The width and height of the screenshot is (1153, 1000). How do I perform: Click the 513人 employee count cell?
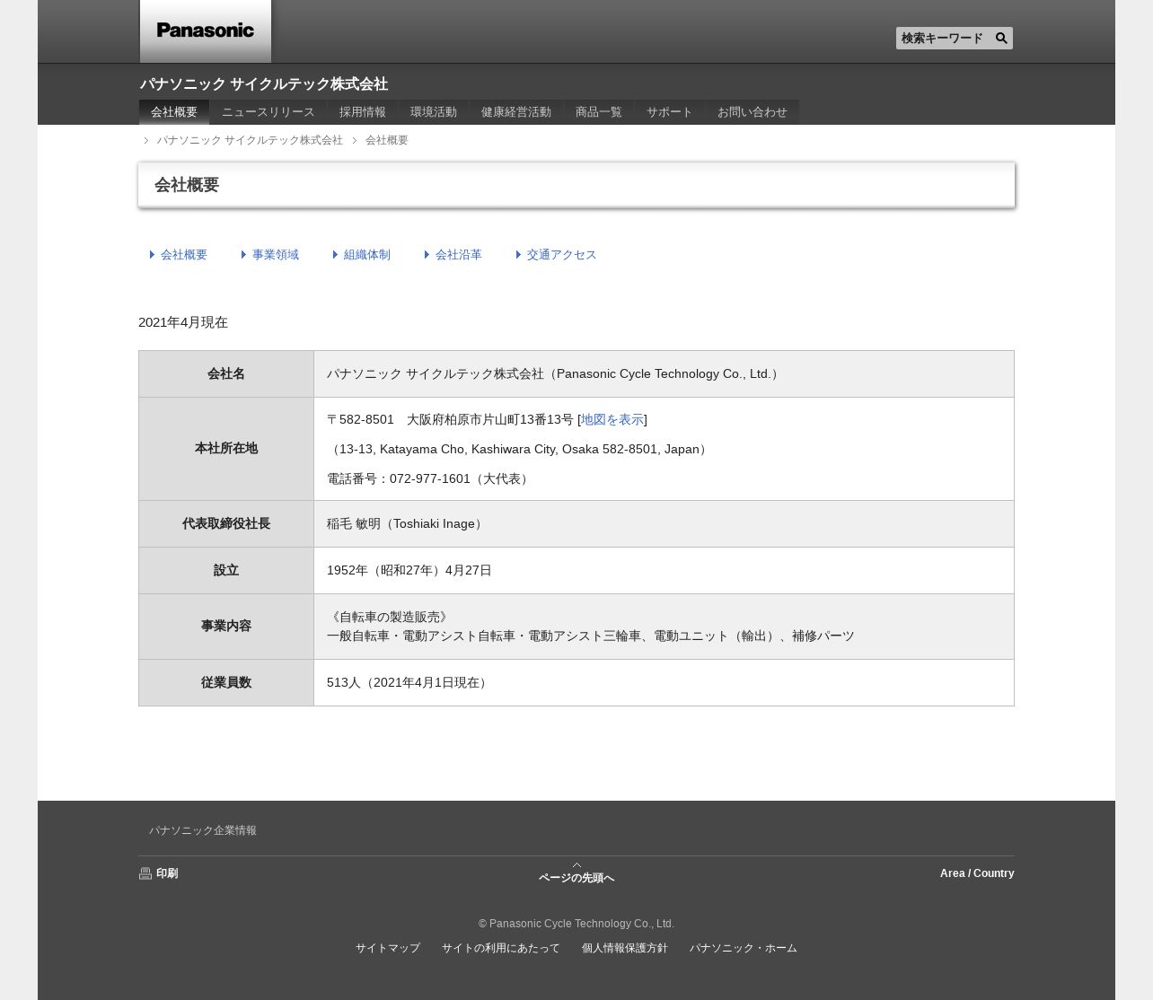664,683
